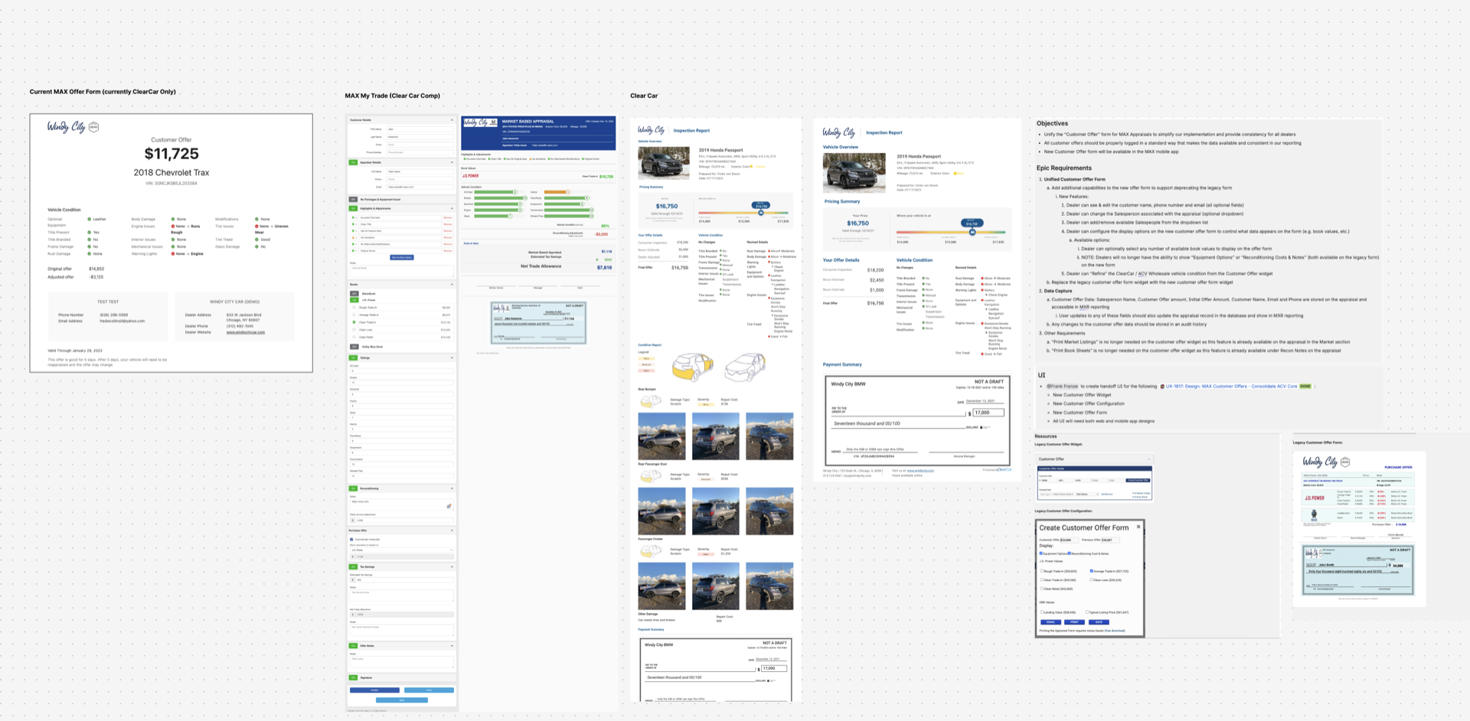
Task: Click the Add Another Option button
Action: point(402,257)
